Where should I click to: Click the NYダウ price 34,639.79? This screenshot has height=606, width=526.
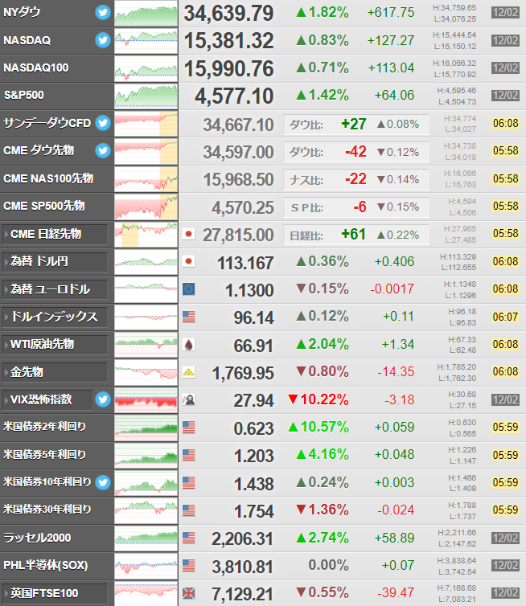pyautogui.click(x=228, y=14)
